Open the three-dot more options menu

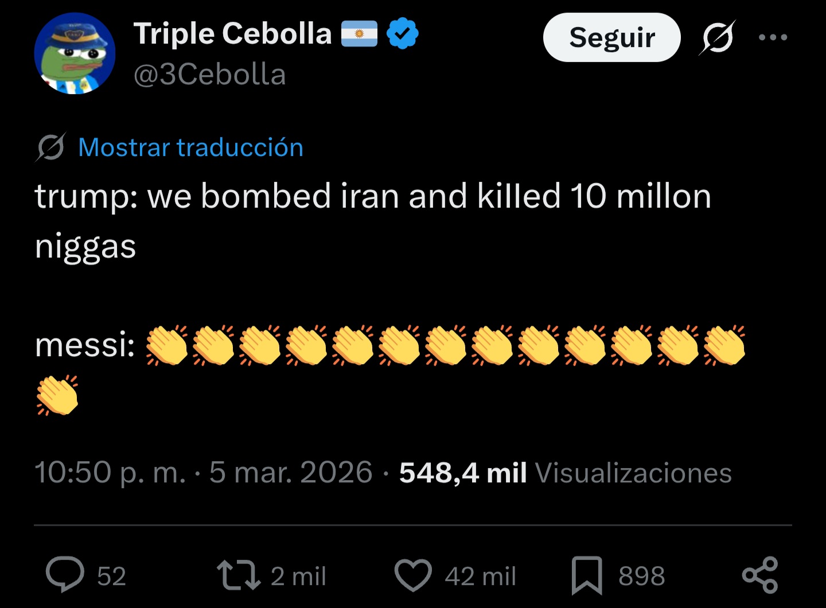[x=773, y=38]
